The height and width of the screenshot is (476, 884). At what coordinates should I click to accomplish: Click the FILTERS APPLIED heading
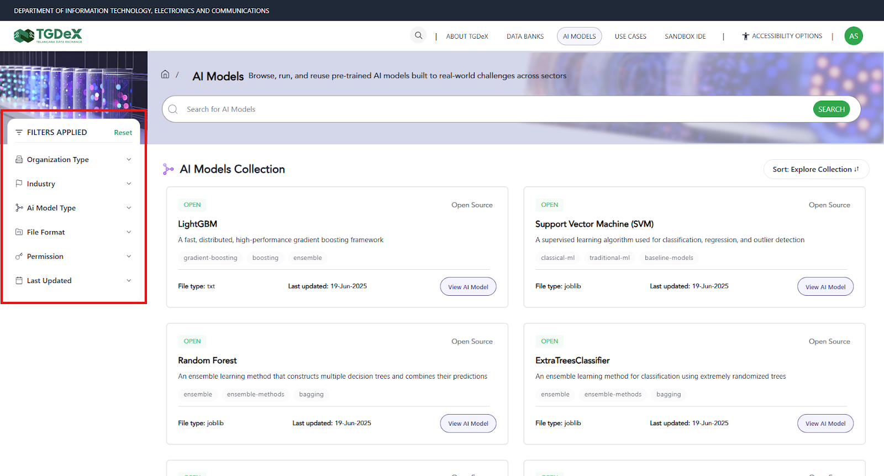coord(57,132)
